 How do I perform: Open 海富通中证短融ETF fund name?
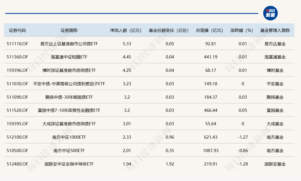pyautogui.click(x=69, y=57)
